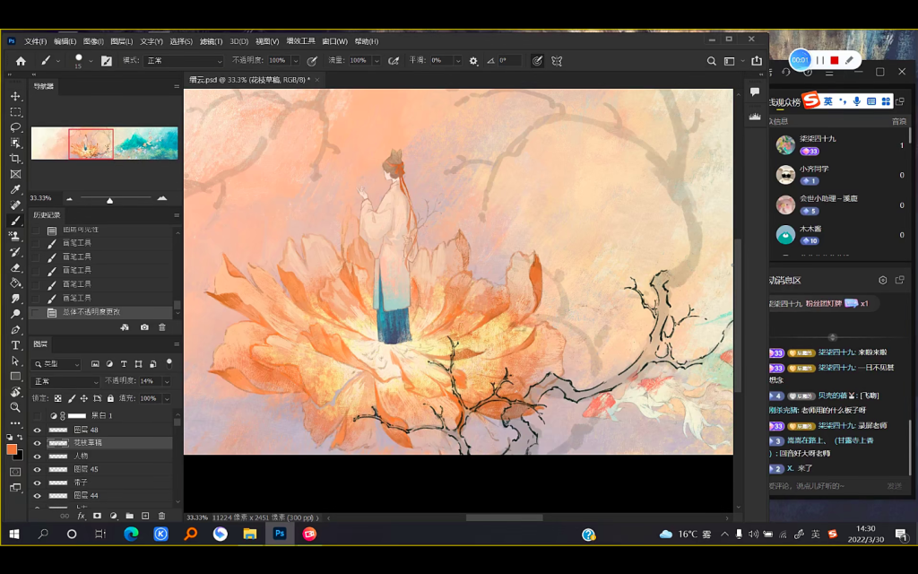Add a layer mask

point(97,516)
